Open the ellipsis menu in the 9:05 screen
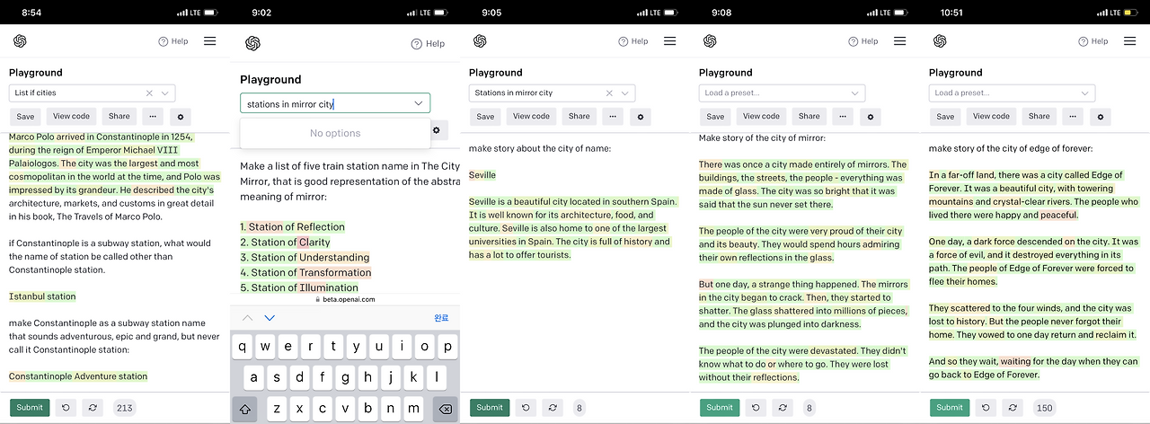This screenshot has height=424, width=1150. point(613,117)
